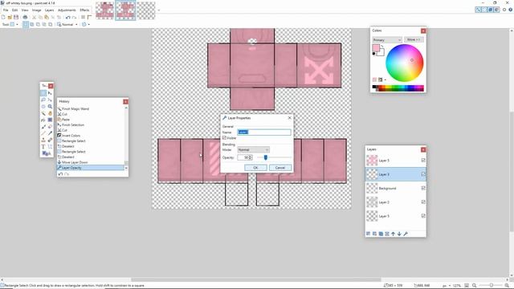
Task: Click the primary pink color swatch
Action: (376, 48)
